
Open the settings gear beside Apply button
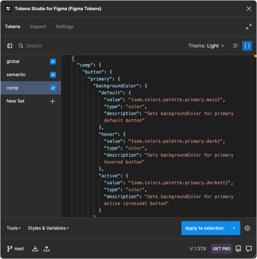pyautogui.click(x=247, y=228)
